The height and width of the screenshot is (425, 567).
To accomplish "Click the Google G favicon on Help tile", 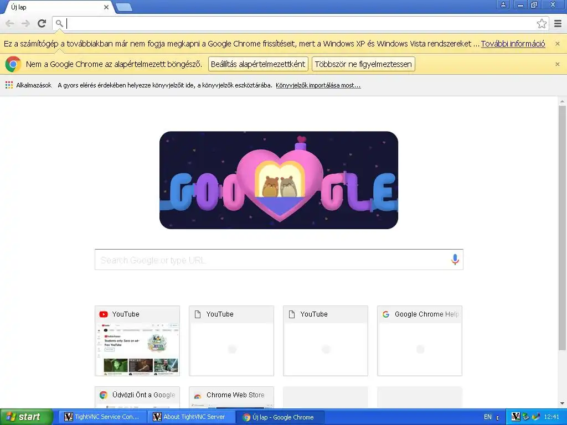I will pyautogui.click(x=386, y=314).
